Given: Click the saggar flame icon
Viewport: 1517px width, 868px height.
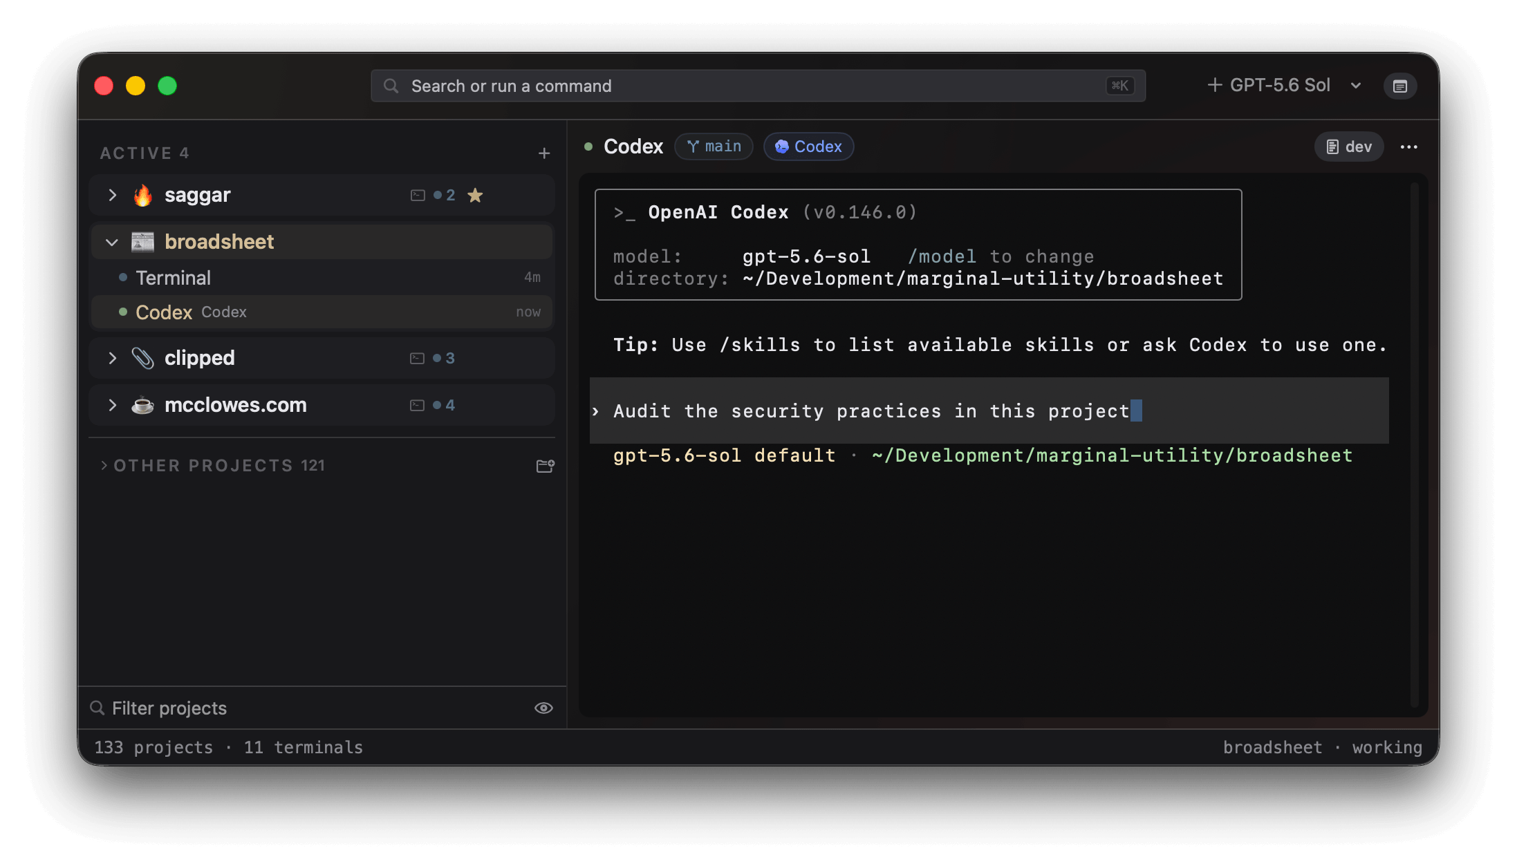Looking at the screenshot, I should [142, 196].
